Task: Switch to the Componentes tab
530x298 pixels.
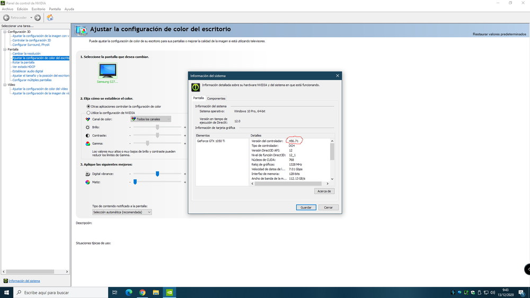Action: [x=216, y=99]
